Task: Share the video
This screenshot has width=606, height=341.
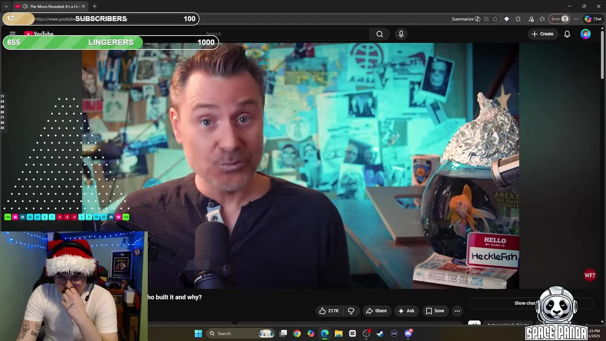Action: pyautogui.click(x=376, y=311)
